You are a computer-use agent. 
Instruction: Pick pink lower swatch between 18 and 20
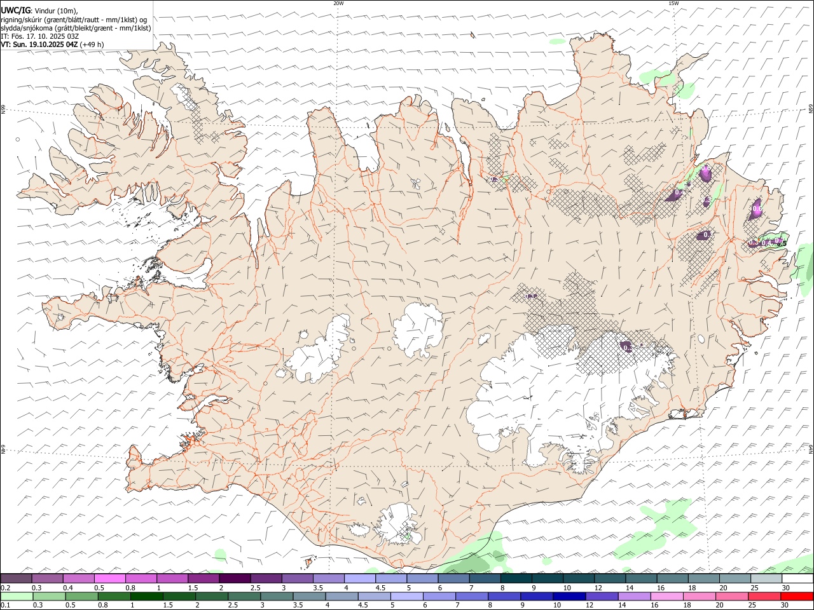[699, 597]
